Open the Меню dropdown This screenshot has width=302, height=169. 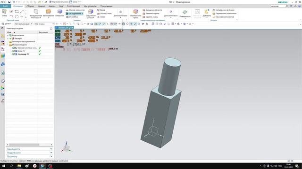pyautogui.click(x=7, y=24)
